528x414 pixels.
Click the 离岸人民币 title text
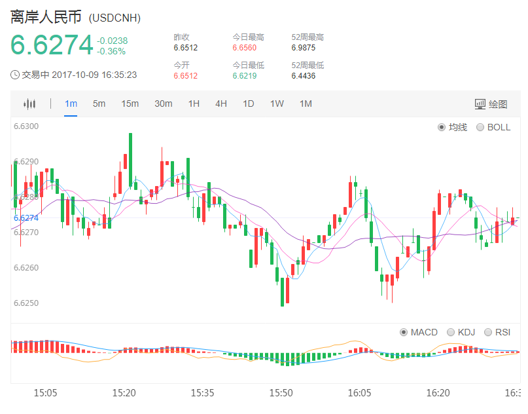46,17
